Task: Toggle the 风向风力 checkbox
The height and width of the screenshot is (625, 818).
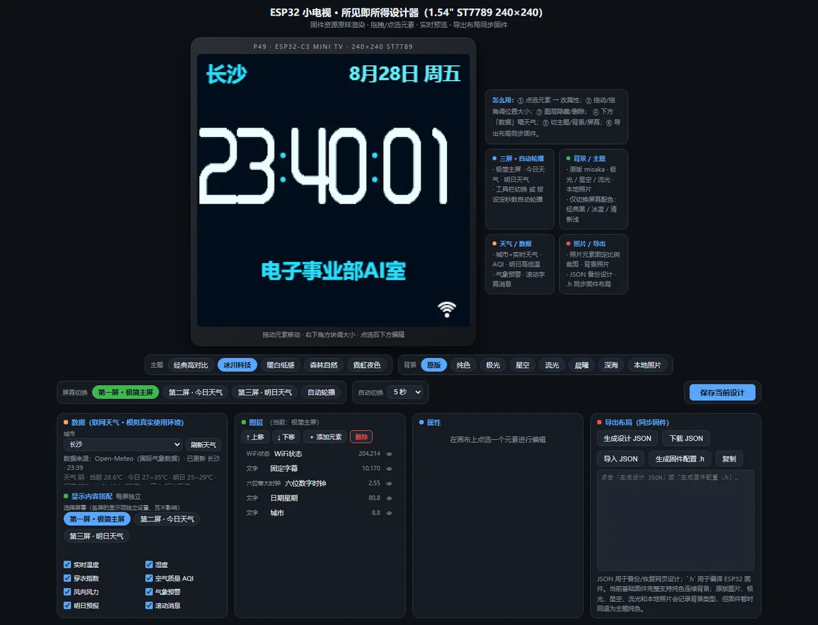Action: (x=67, y=592)
